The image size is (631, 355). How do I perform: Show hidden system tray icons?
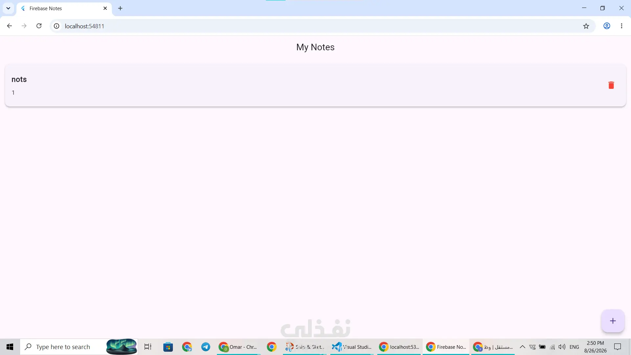522,347
